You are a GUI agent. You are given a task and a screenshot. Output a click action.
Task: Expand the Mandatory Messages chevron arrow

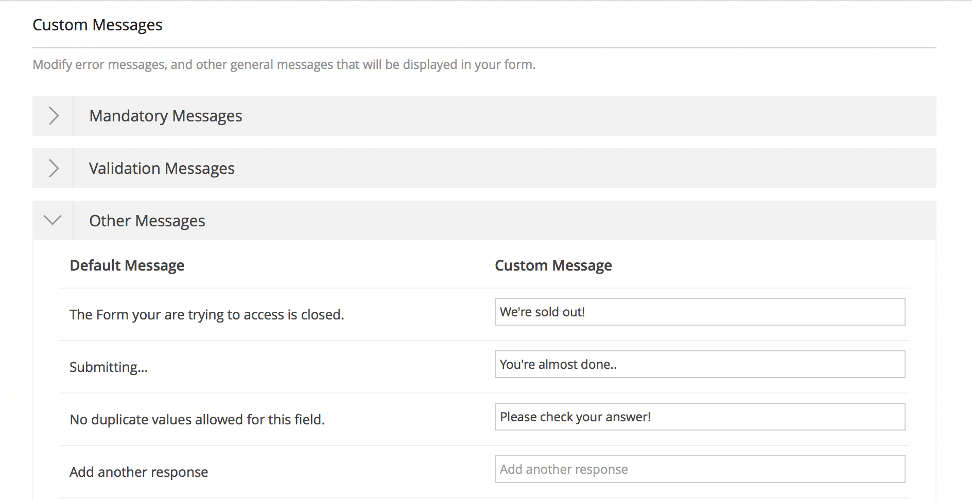click(53, 116)
